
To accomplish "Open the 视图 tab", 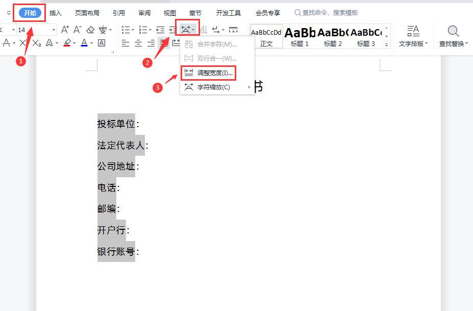I will click(169, 13).
